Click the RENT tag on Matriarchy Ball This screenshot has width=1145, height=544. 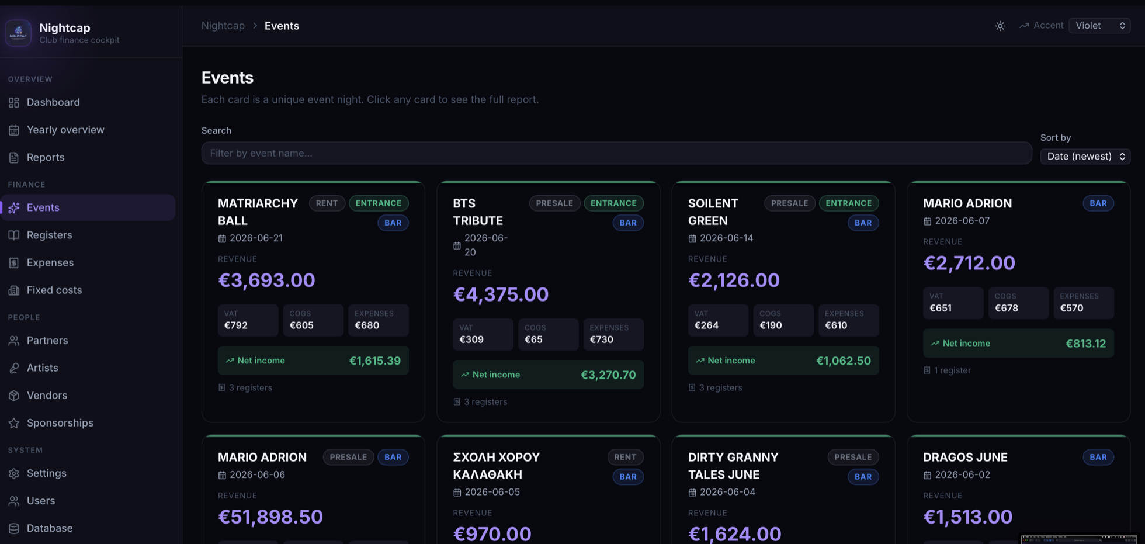click(327, 203)
